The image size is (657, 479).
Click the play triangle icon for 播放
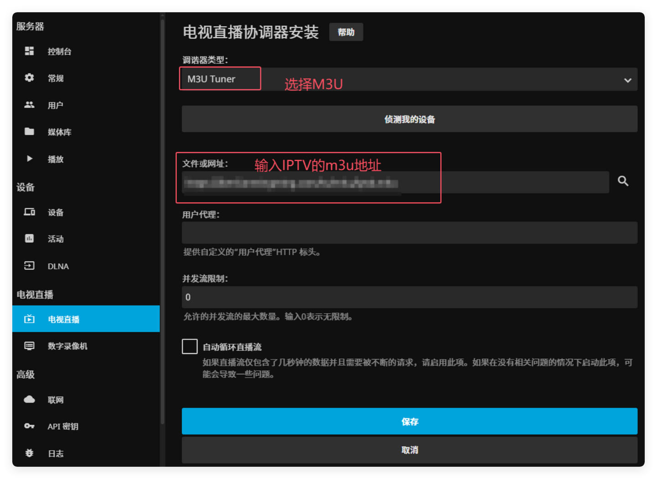29,159
